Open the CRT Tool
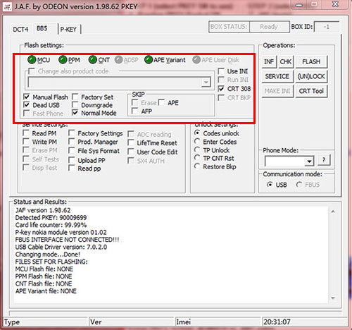Viewport: 352px width, 330px height. [x=311, y=91]
